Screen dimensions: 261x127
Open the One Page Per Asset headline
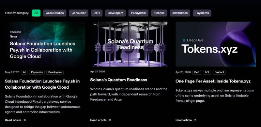point(213,81)
